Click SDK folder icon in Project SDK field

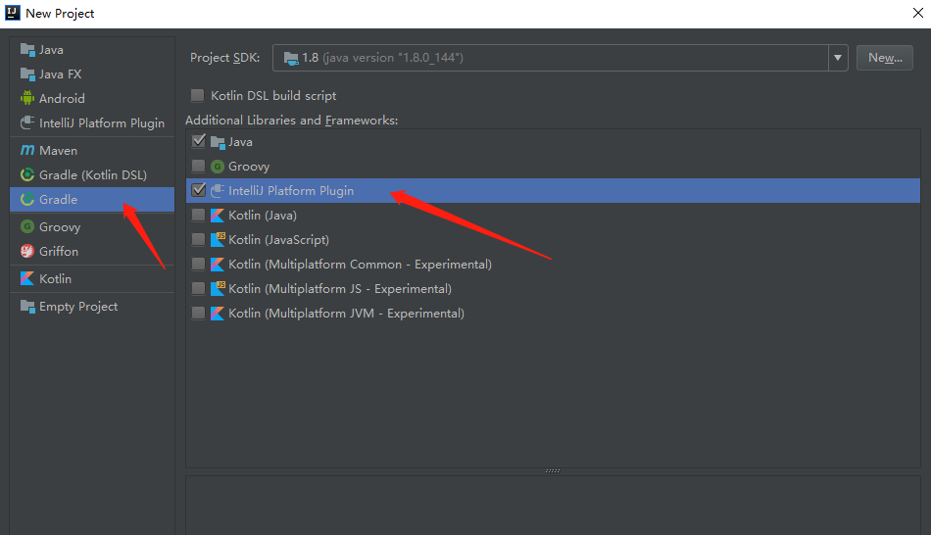291,58
